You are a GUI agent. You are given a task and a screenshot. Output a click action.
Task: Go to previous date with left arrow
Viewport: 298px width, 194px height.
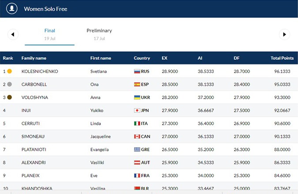tap(13, 34)
